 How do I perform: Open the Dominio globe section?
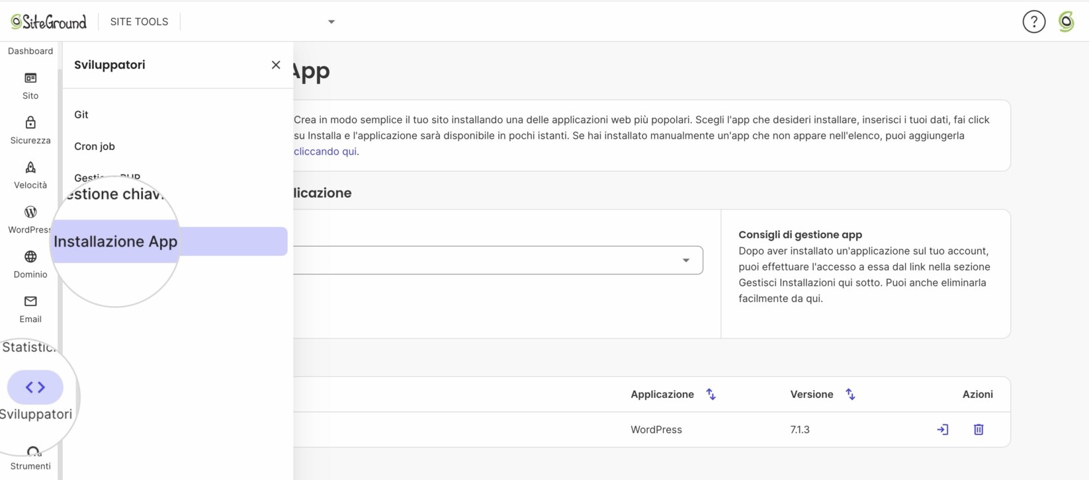coord(30,264)
